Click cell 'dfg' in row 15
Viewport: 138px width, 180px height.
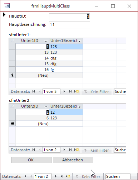66,64
